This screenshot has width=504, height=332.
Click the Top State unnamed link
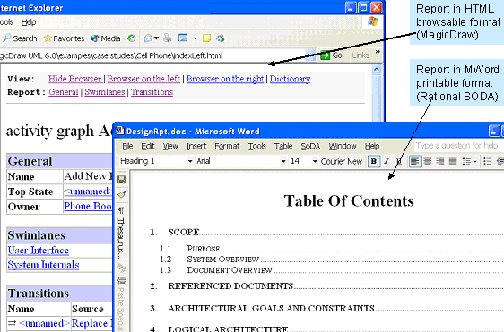pyautogui.click(x=88, y=192)
